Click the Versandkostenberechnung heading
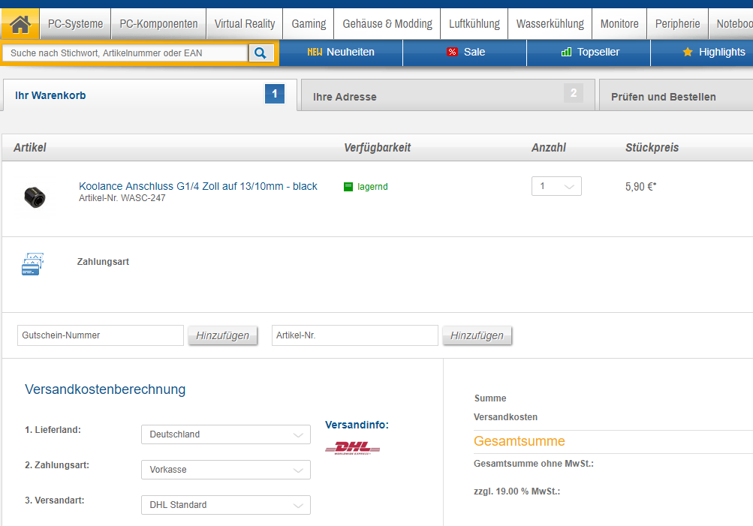 (x=105, y=389)
